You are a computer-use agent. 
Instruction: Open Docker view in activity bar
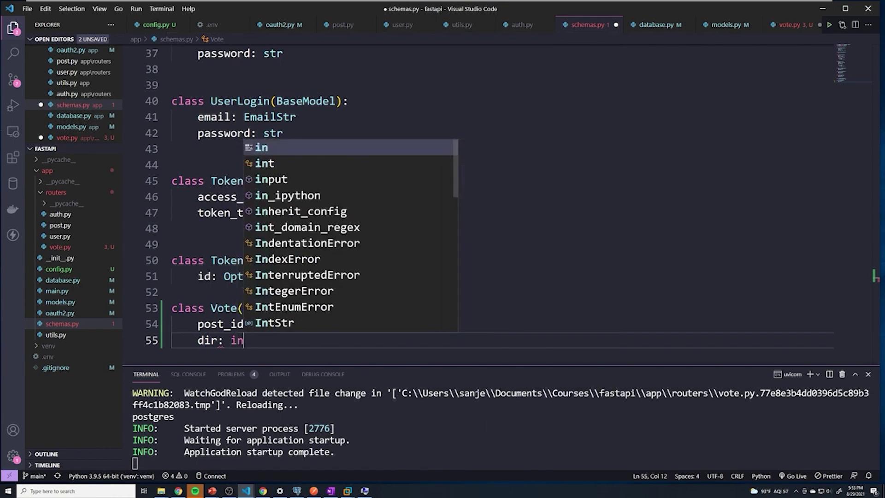[x=13, y=209]
